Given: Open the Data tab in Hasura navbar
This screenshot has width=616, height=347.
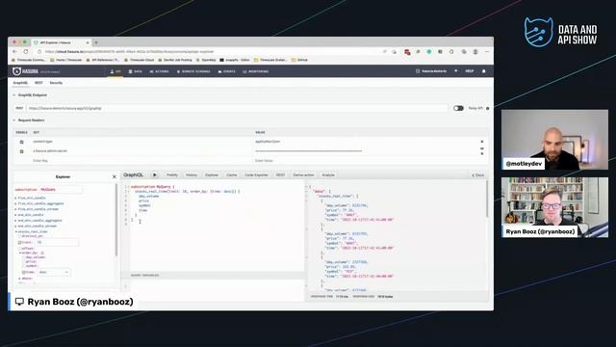Looking at the screenshot, I should click(x=136, y=71).
